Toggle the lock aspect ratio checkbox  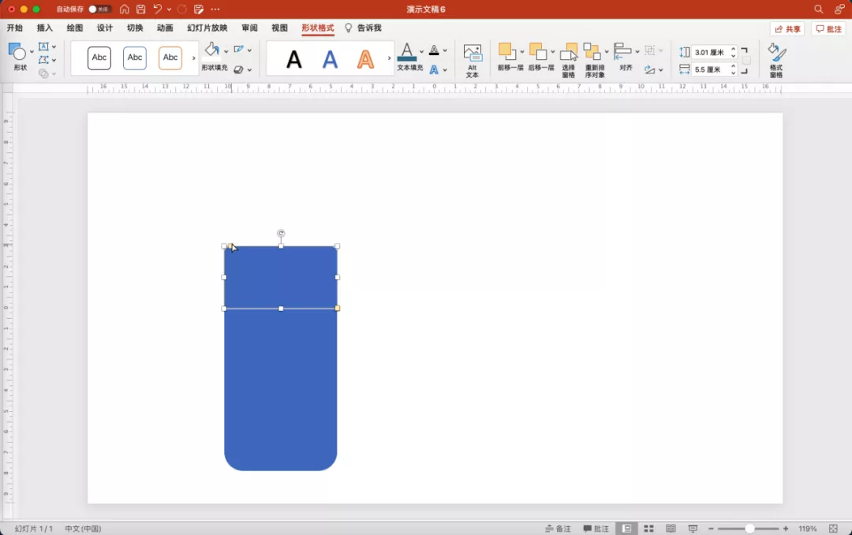point(746,60)
